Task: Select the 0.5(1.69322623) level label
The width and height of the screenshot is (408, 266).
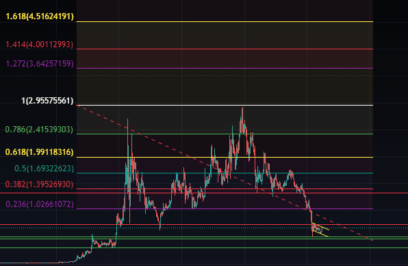Action: tap(44, 169)
